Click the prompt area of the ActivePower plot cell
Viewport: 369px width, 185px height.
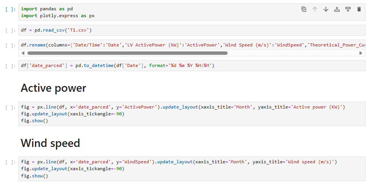tap(11, 107)
